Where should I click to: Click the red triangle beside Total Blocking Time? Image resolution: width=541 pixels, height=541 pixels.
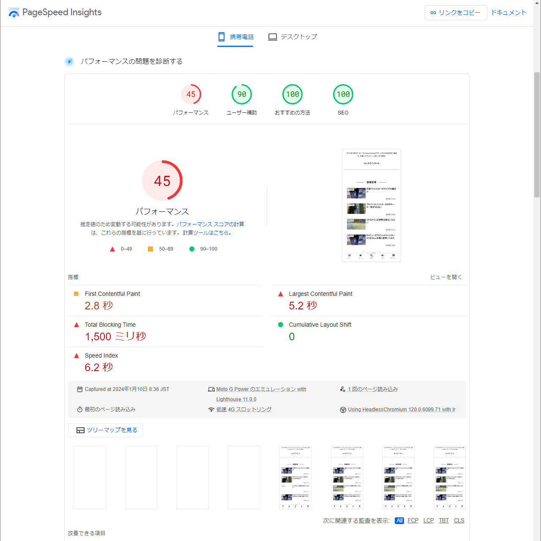coord(77,325)
